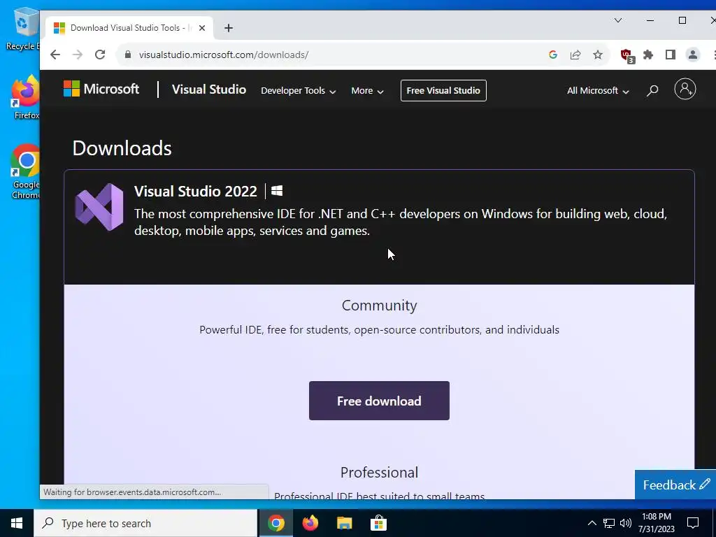Click the Chrome taskbar icon
The image size is (716, 537).
point(275,523)
